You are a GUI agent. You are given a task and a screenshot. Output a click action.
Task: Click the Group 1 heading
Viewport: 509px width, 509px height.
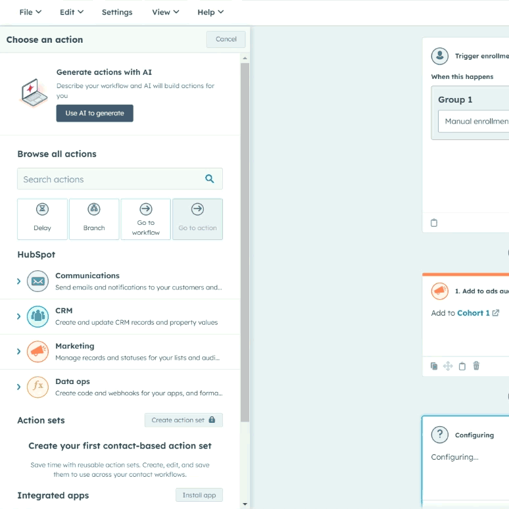tap(455, 100)
